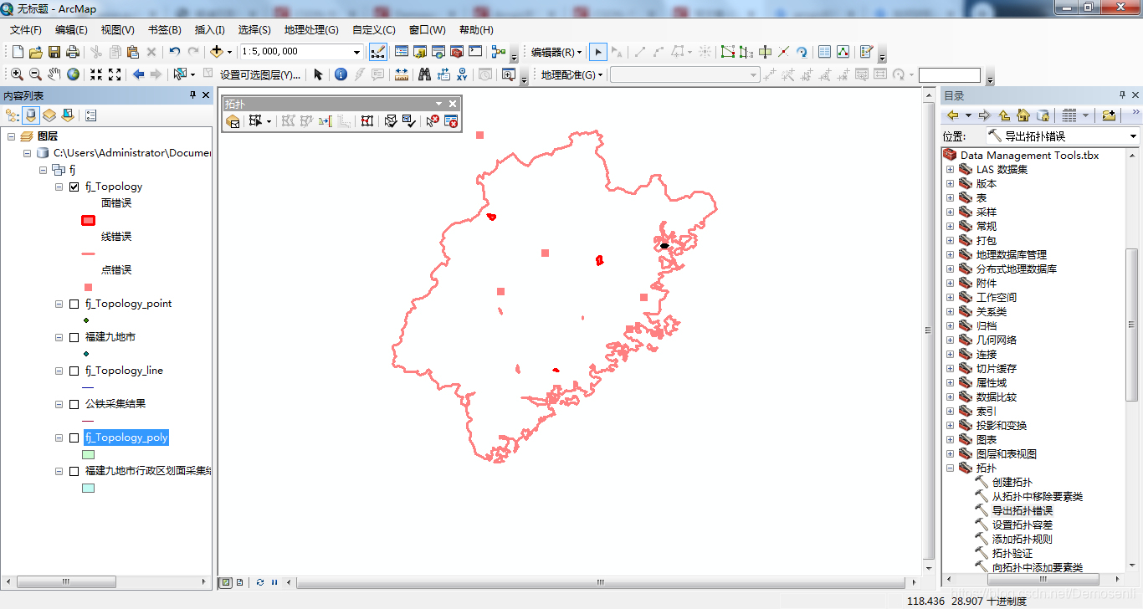Screen dimensions: 1143x609
Task: Click the Catalog Go Back arrow
Action: 952,115
